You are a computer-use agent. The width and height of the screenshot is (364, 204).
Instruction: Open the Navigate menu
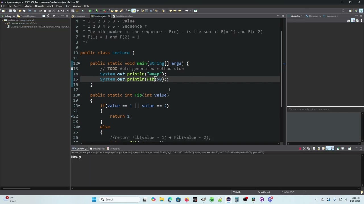(40, 6)
